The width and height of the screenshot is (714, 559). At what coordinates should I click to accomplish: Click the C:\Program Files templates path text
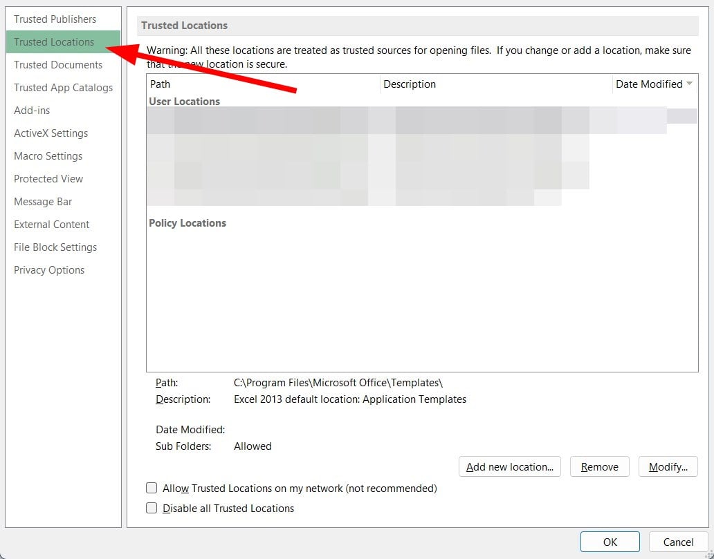[338, 383]
